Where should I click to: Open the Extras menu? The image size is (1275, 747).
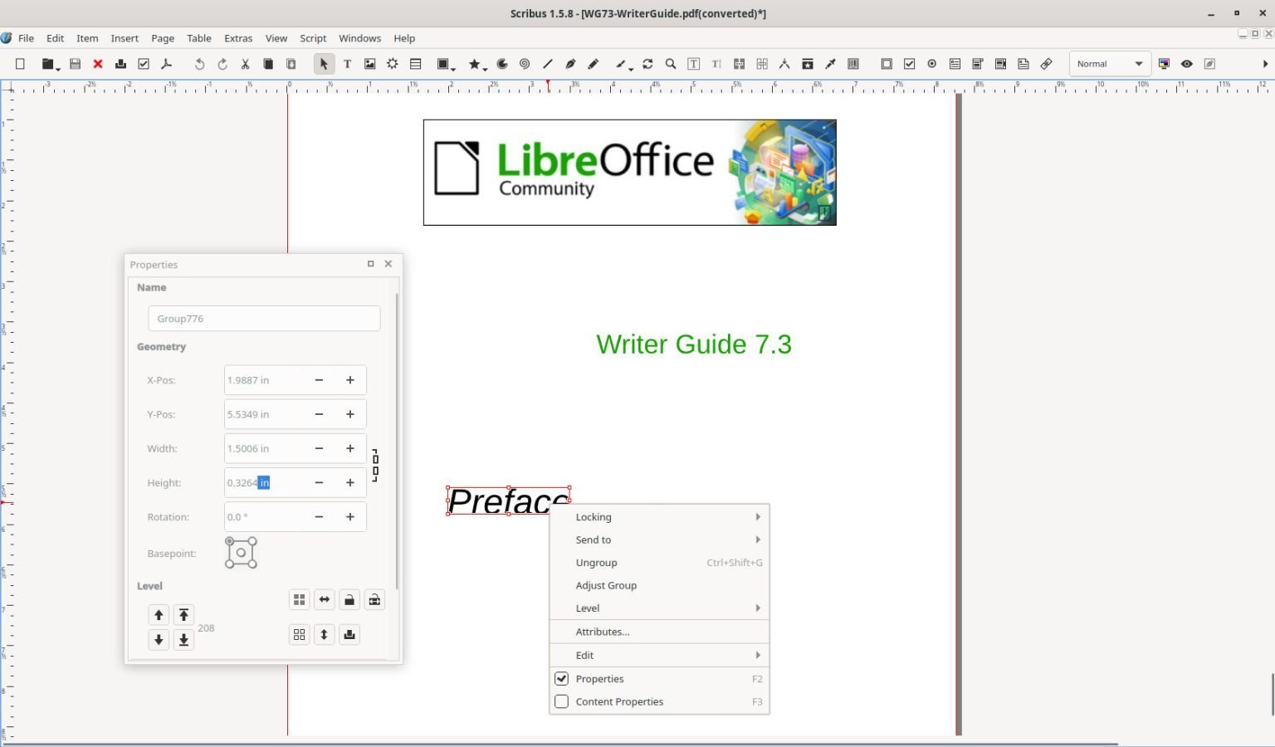238,38
